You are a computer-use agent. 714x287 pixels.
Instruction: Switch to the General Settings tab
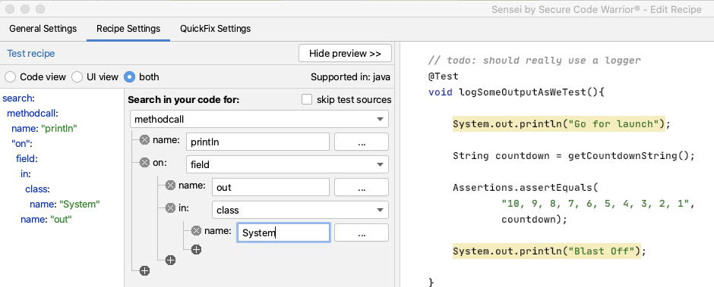click(43, 29)
